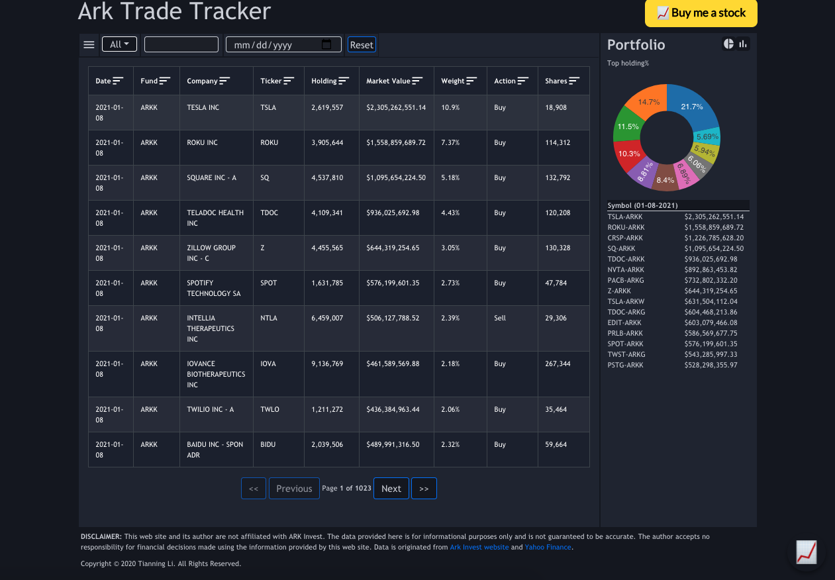This screenshot has width=835, height=580.
Task: Sort by Action column filter icon
Action: (x=523, y=81)
